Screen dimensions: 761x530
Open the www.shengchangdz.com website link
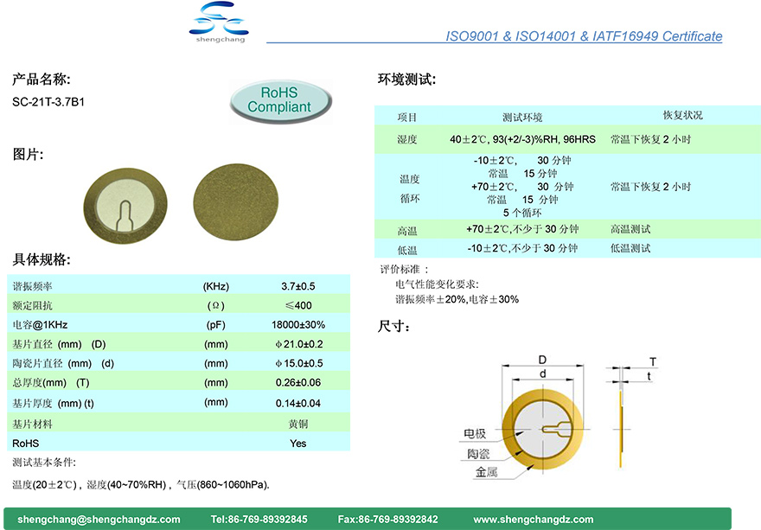534,519
